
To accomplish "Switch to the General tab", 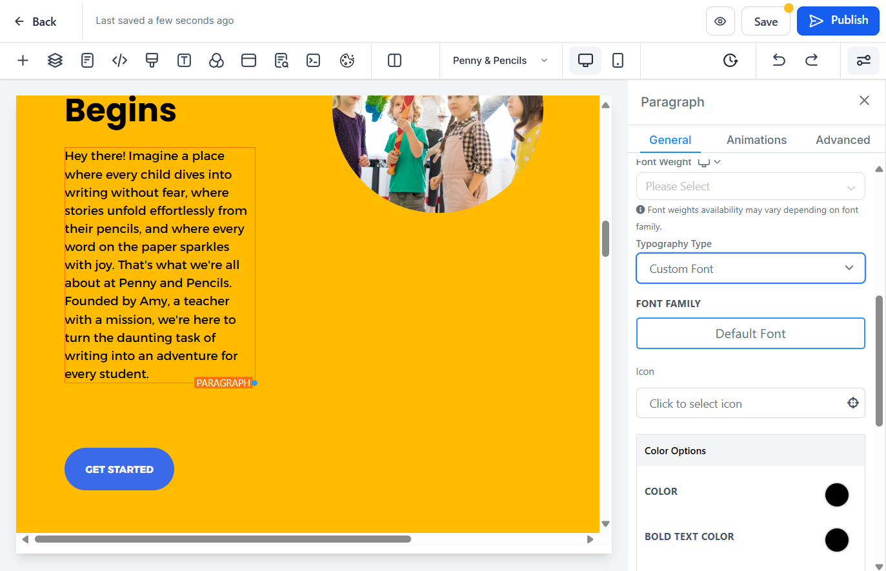I will click(670, 140).
